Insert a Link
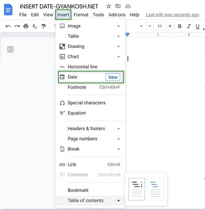This screenshot has height=210, width=205. coord(90,165)
